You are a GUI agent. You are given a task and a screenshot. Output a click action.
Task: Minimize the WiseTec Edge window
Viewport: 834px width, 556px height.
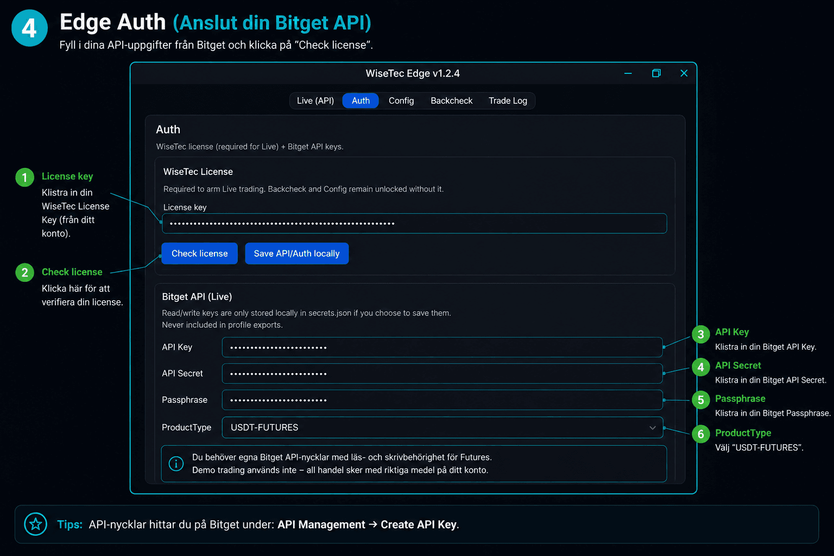pyautogui.click(x=628, y=73)
